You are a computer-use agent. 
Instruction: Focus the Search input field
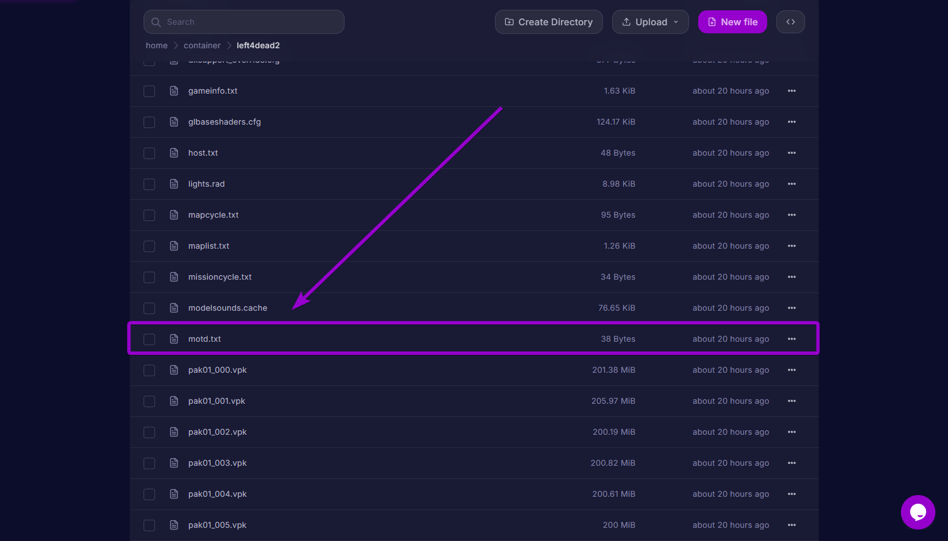(244, 22)
